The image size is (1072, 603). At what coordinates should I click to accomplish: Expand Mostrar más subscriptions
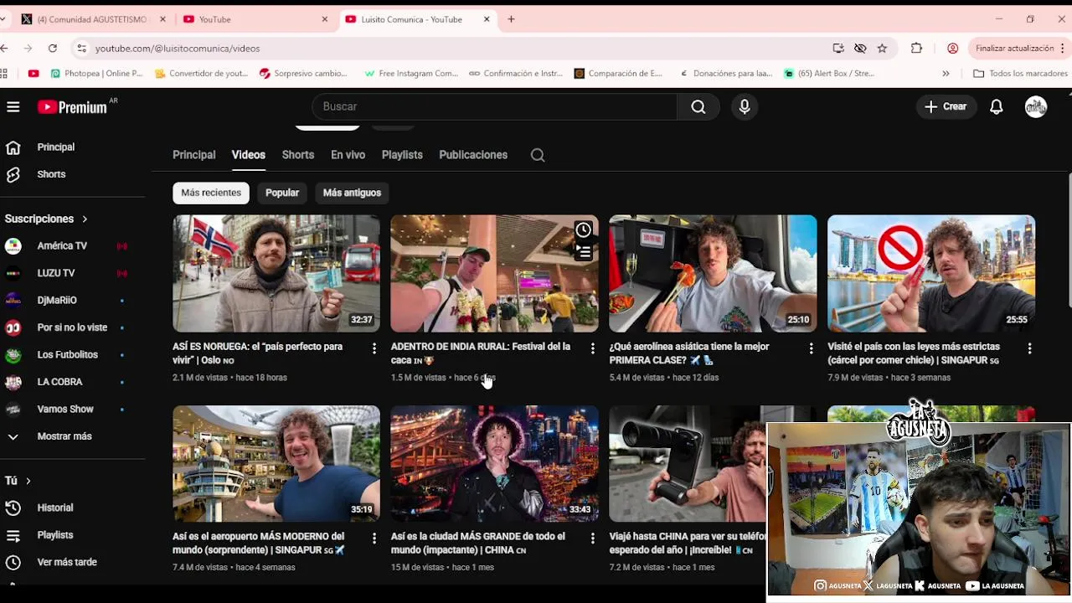click(x=64, y=436)
